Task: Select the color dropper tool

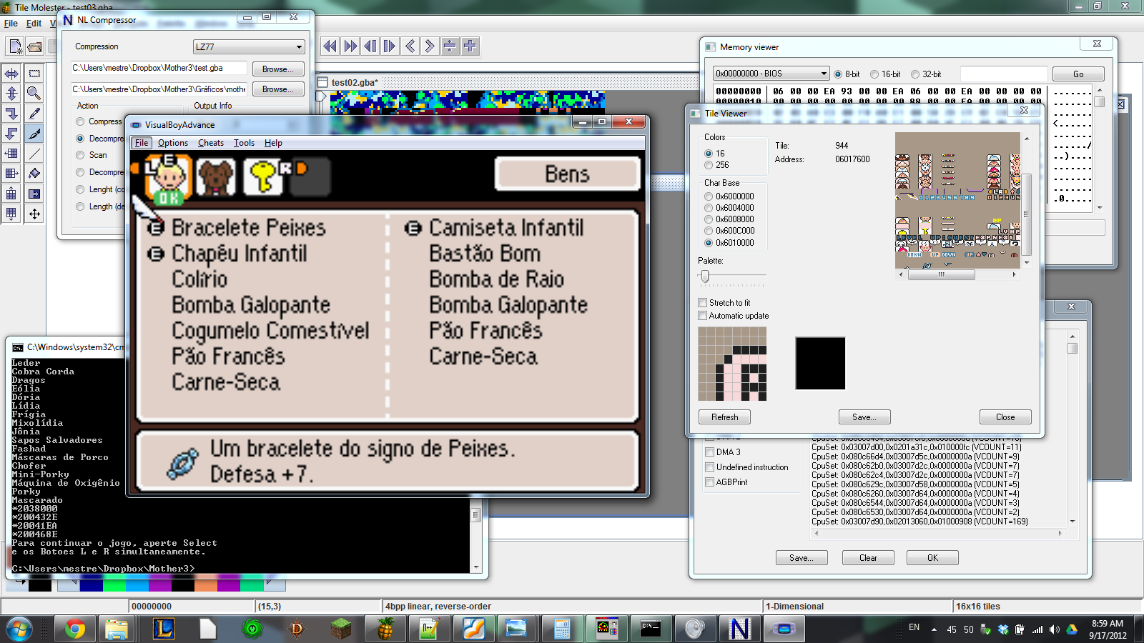Action: 34,114
